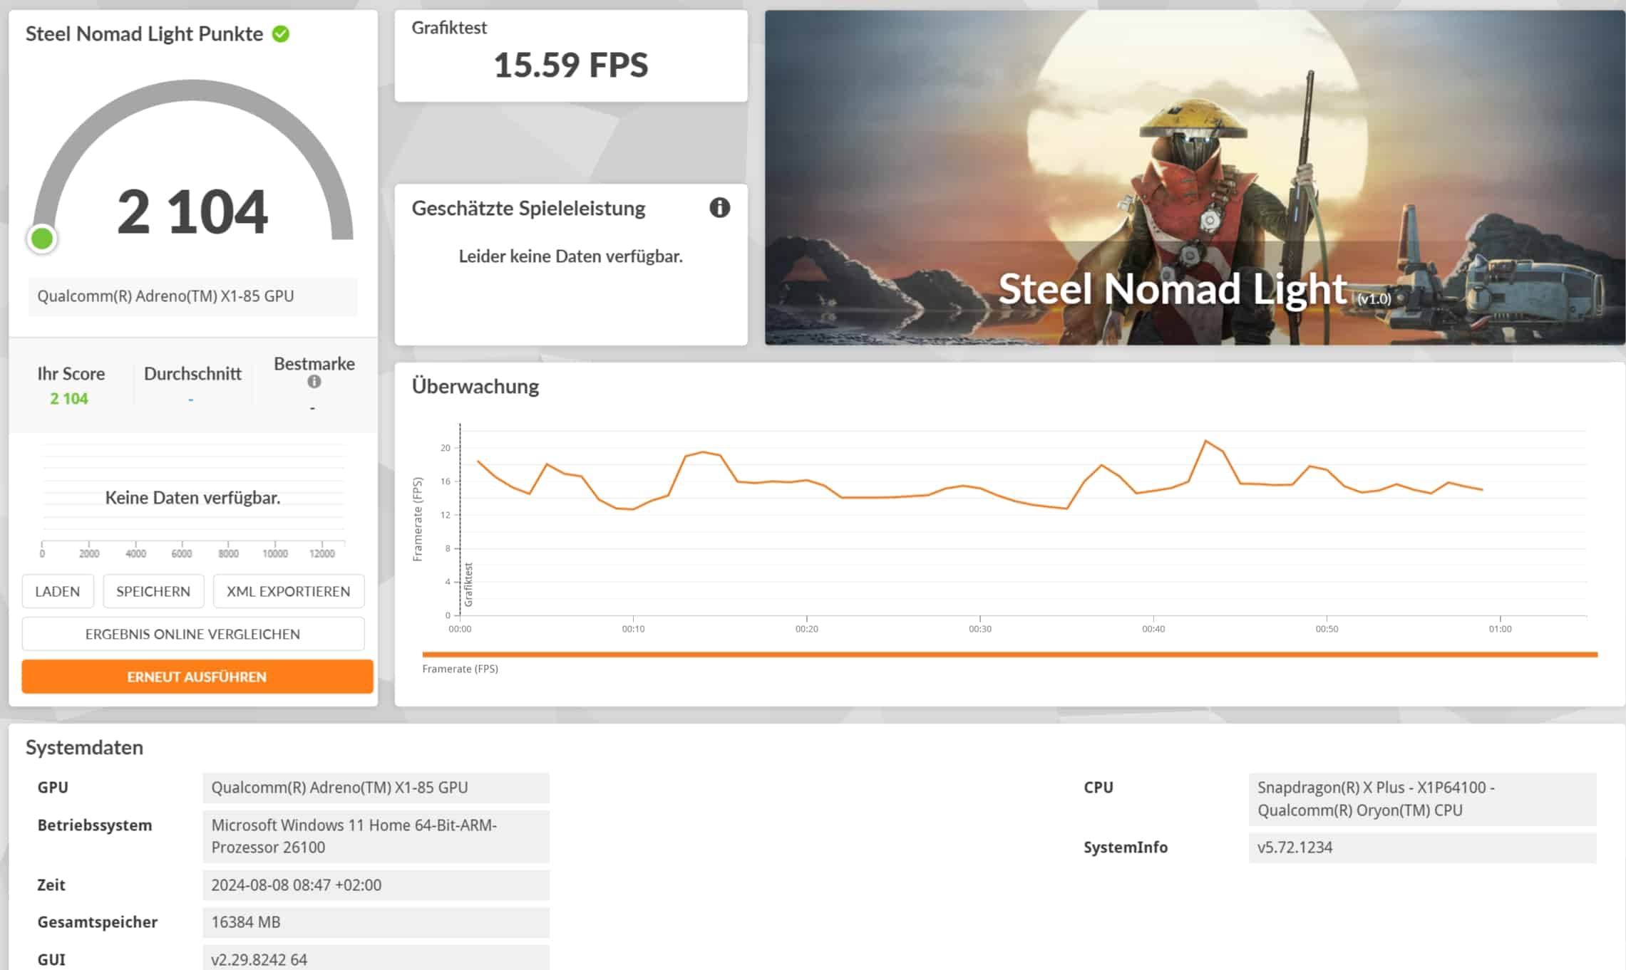Run benchmark again with ERNEUT AUSFÜHREN
The width and height of the screenshot is (1626, 970).
(197, 677)
